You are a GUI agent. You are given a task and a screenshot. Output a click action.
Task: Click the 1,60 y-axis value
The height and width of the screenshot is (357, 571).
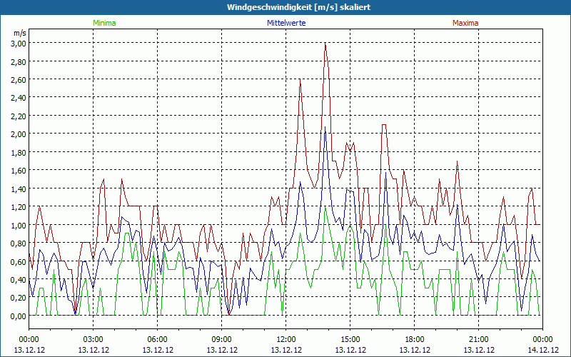click(x=19, y=171)
